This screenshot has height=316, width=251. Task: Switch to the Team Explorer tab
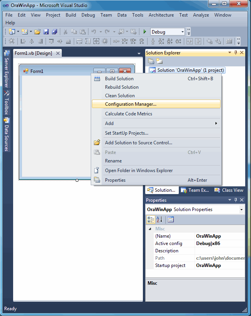pos(195,190)
